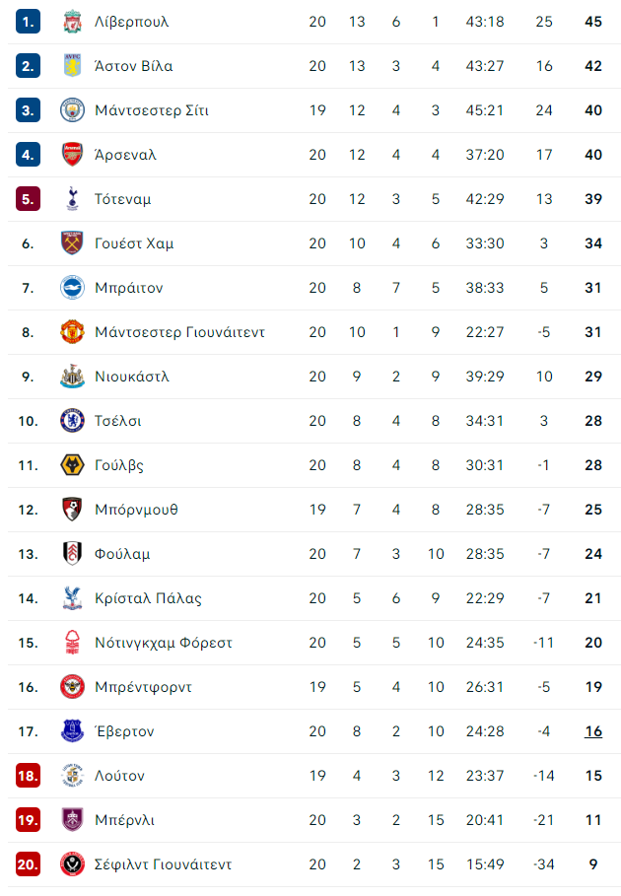621x896 pixels.
Task: Click the Liverpool club crest
Action: (73, 22)
